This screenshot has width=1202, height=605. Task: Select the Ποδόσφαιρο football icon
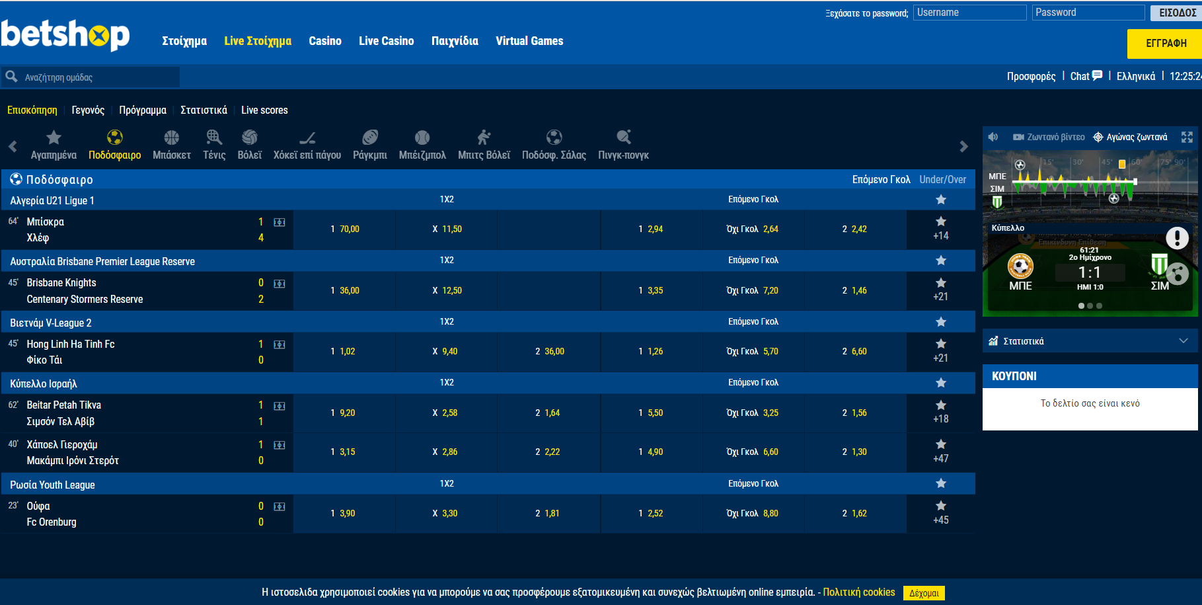(x=115, y=138)
